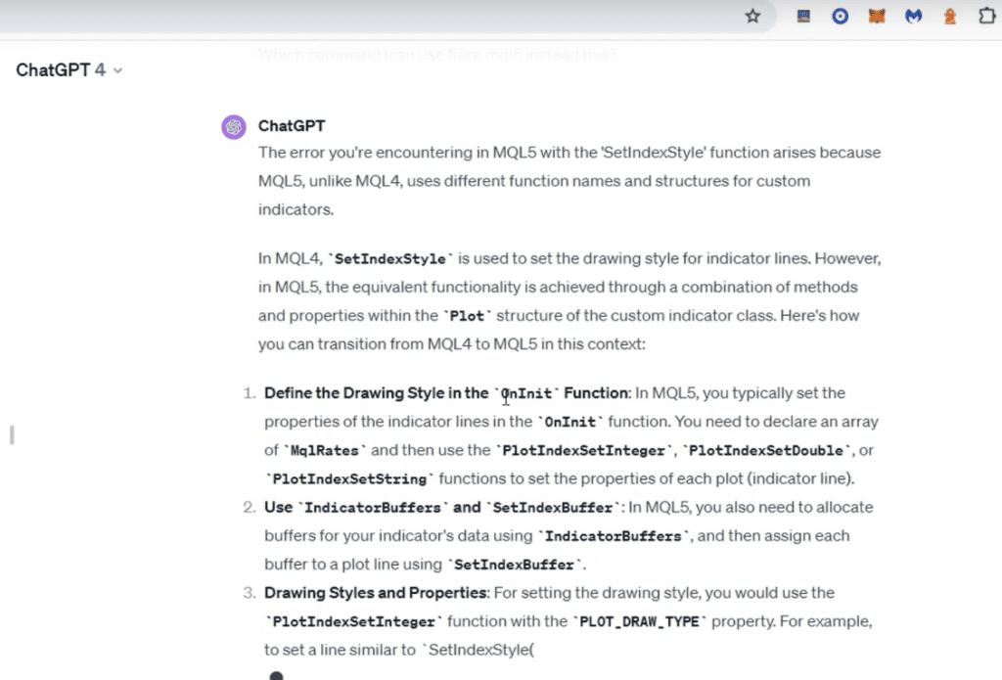Open the orange figure extension icon

(x=949, y=17)
